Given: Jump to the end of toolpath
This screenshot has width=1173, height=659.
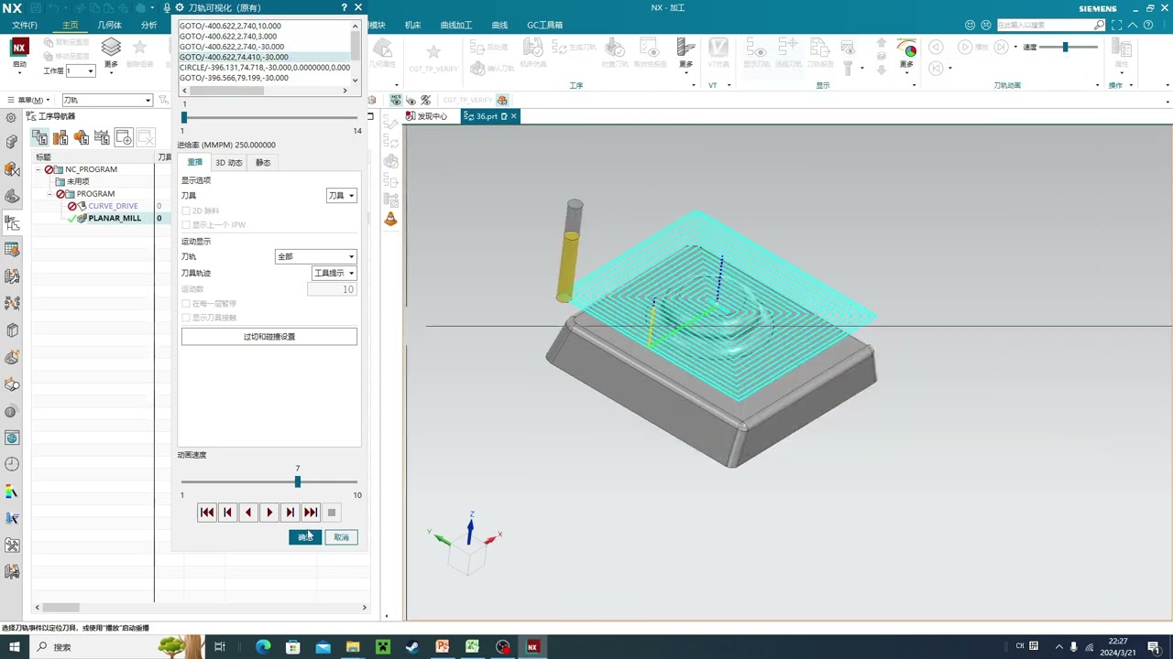Looking at the screenshot, I should [311, 513].
